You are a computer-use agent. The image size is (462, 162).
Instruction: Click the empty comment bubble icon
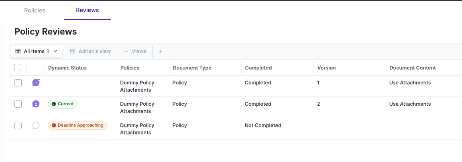pos(36,125)
